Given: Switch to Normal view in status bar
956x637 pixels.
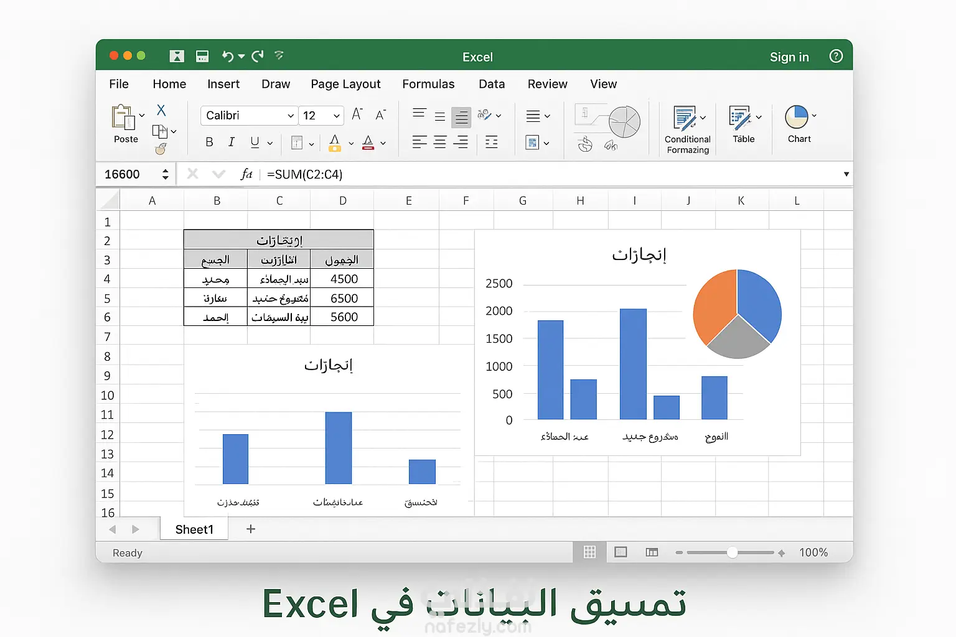Looking at the screenshot, I should point(589,552).
